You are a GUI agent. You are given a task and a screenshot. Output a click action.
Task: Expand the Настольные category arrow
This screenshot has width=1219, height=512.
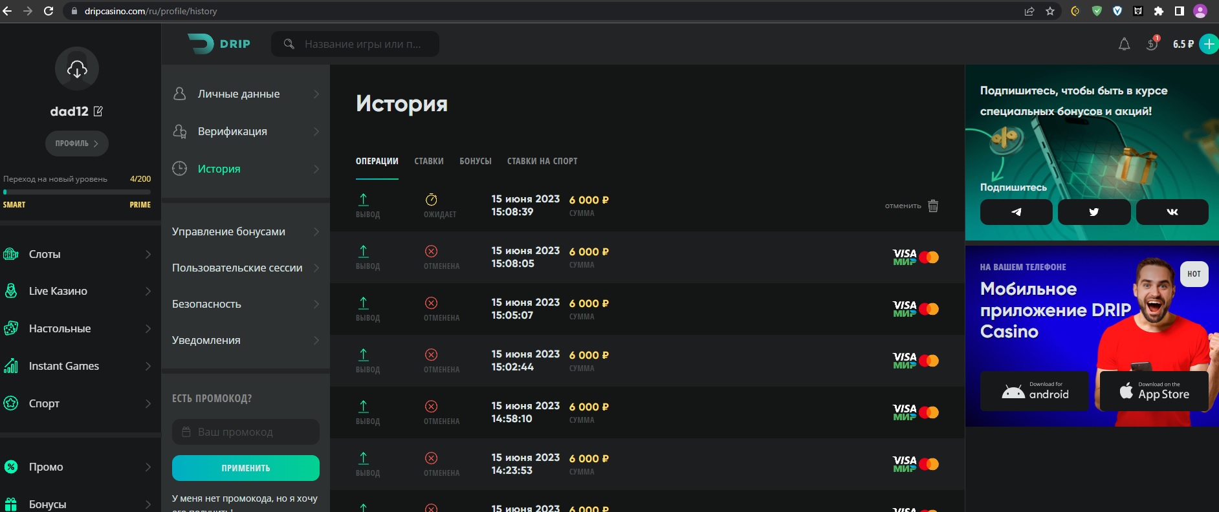[x=148, y=328]
